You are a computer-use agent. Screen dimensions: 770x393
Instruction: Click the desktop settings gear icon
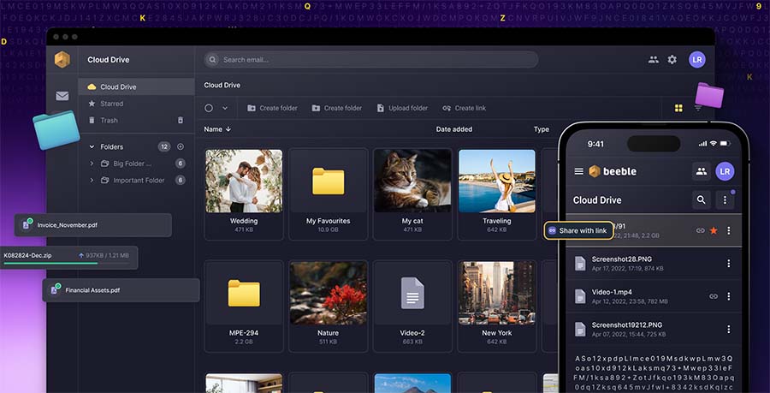672,60
